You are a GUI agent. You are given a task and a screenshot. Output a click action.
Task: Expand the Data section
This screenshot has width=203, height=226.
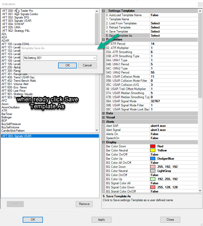point(104,113)
